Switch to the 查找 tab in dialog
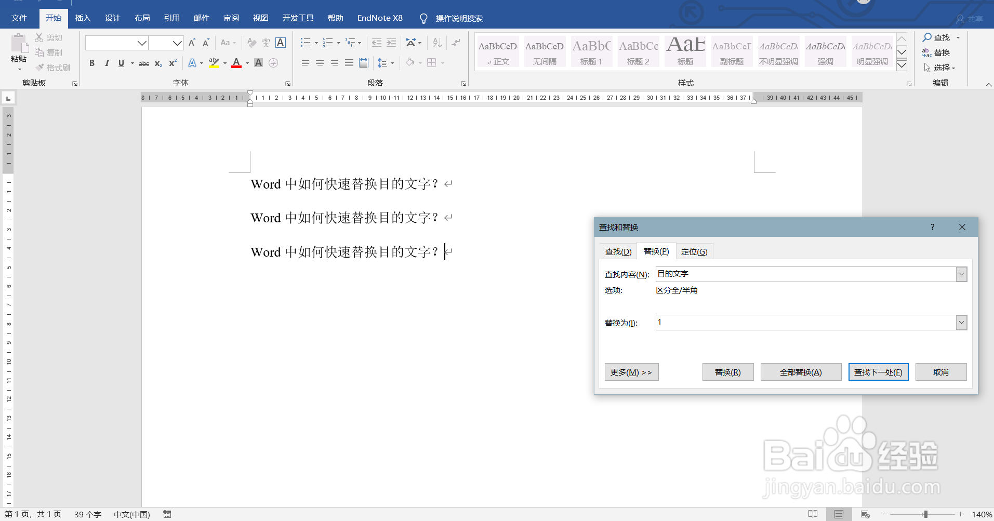Viewport: 994px width, 521px height. 618,251
